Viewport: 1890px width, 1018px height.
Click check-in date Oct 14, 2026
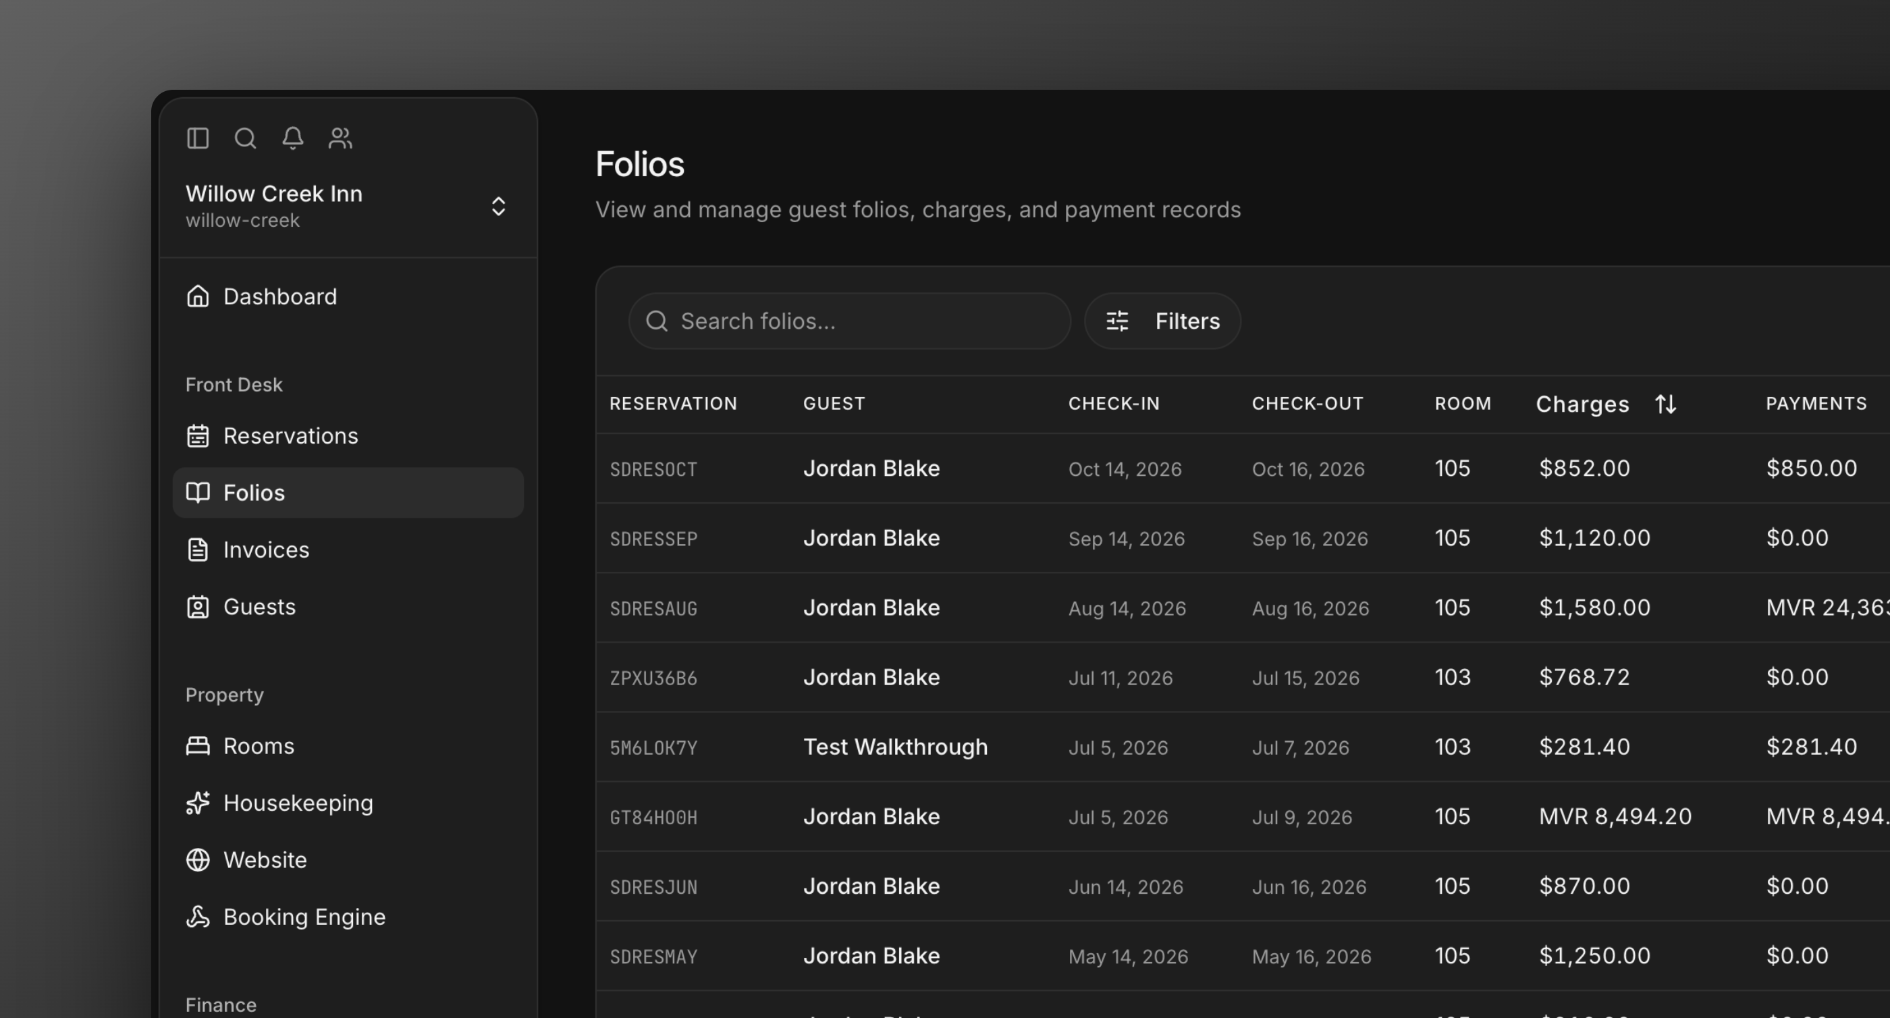(1125, 469)
